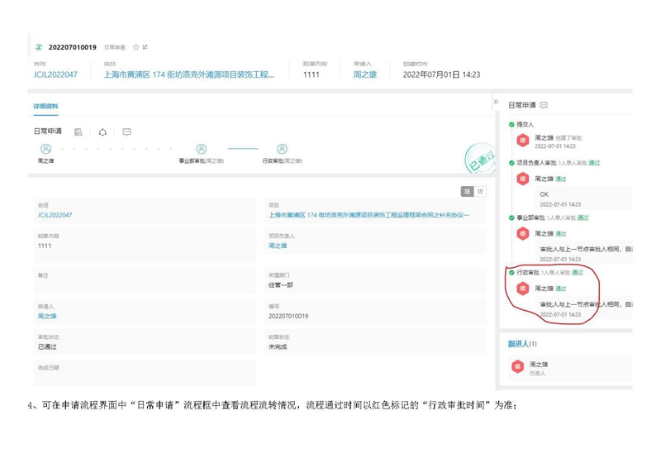Open the comment icon in workflow toolbar
Viewport: 661px width, 468px height.
pos(126,132)
